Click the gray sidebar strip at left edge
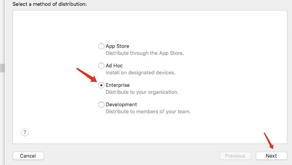 click(2, 68)
